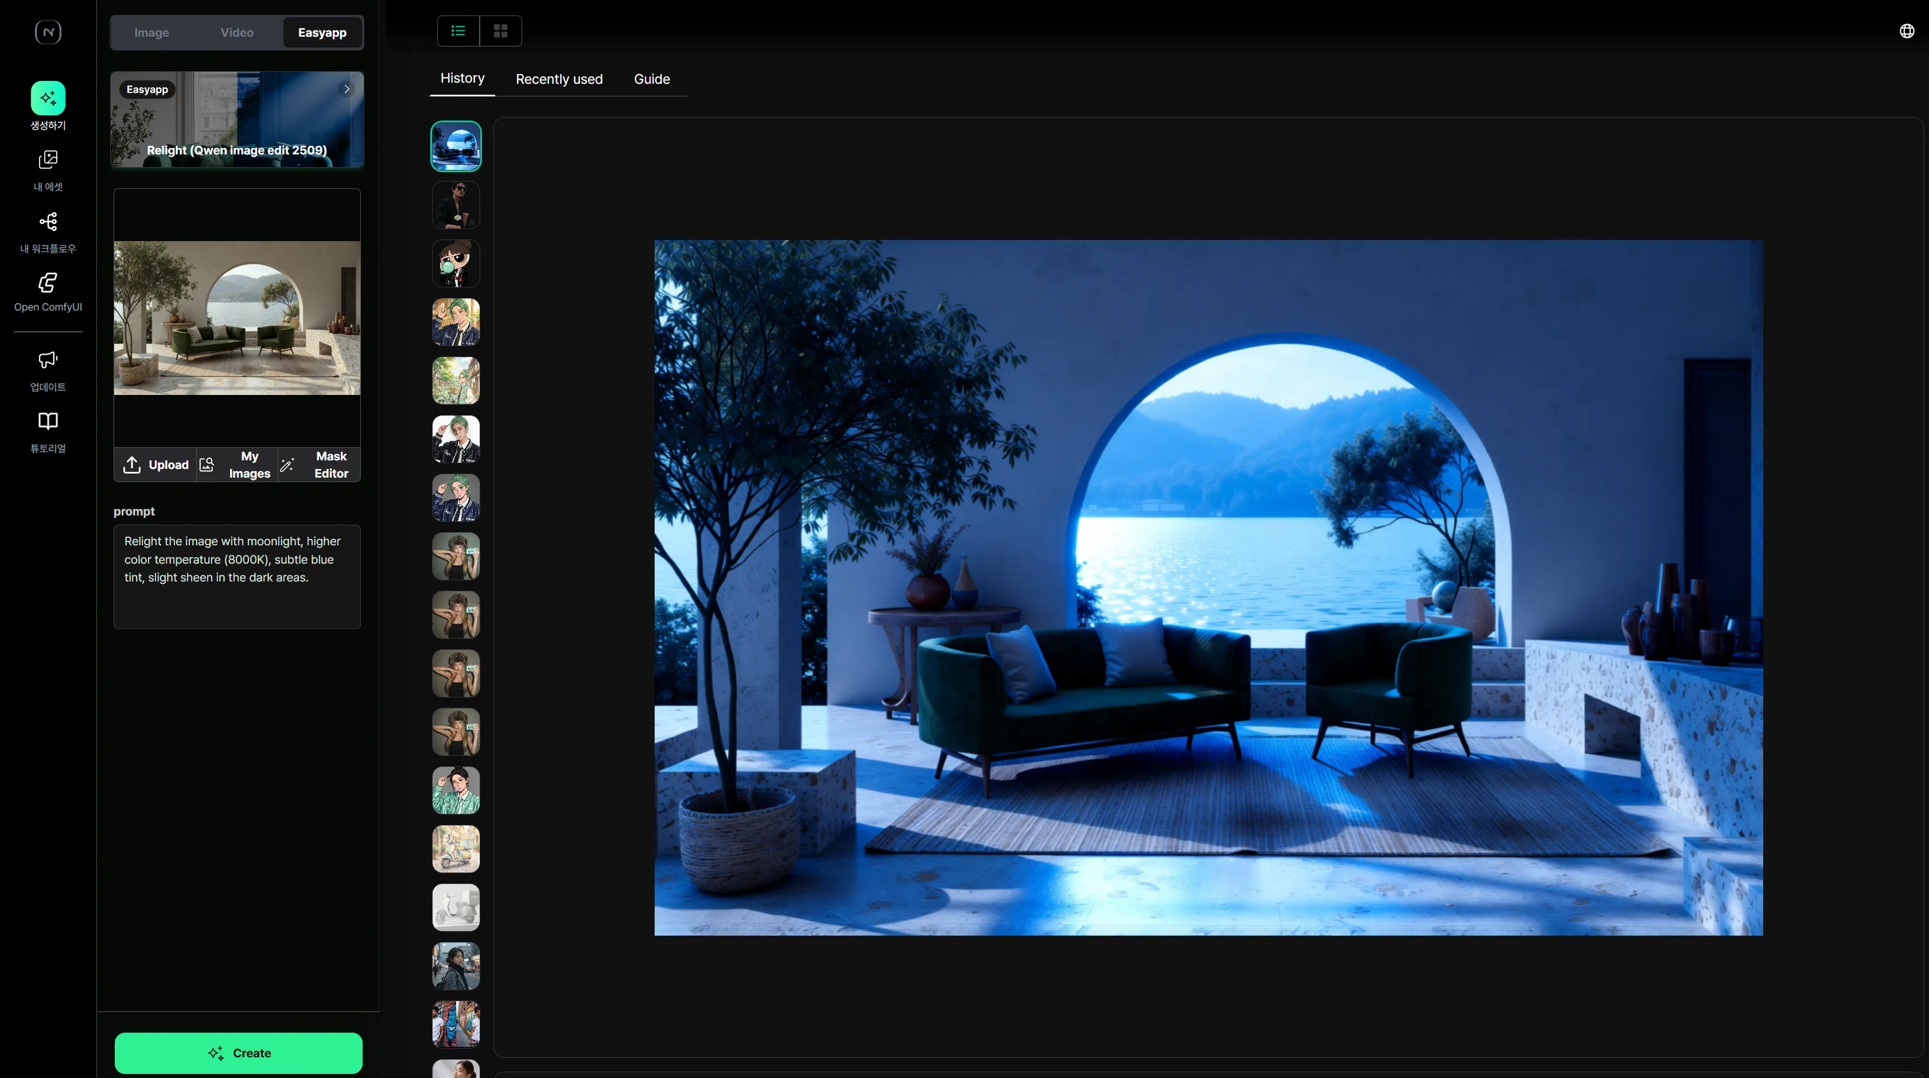Click the Open ComfyUI icon

click(x=48, y=282)
